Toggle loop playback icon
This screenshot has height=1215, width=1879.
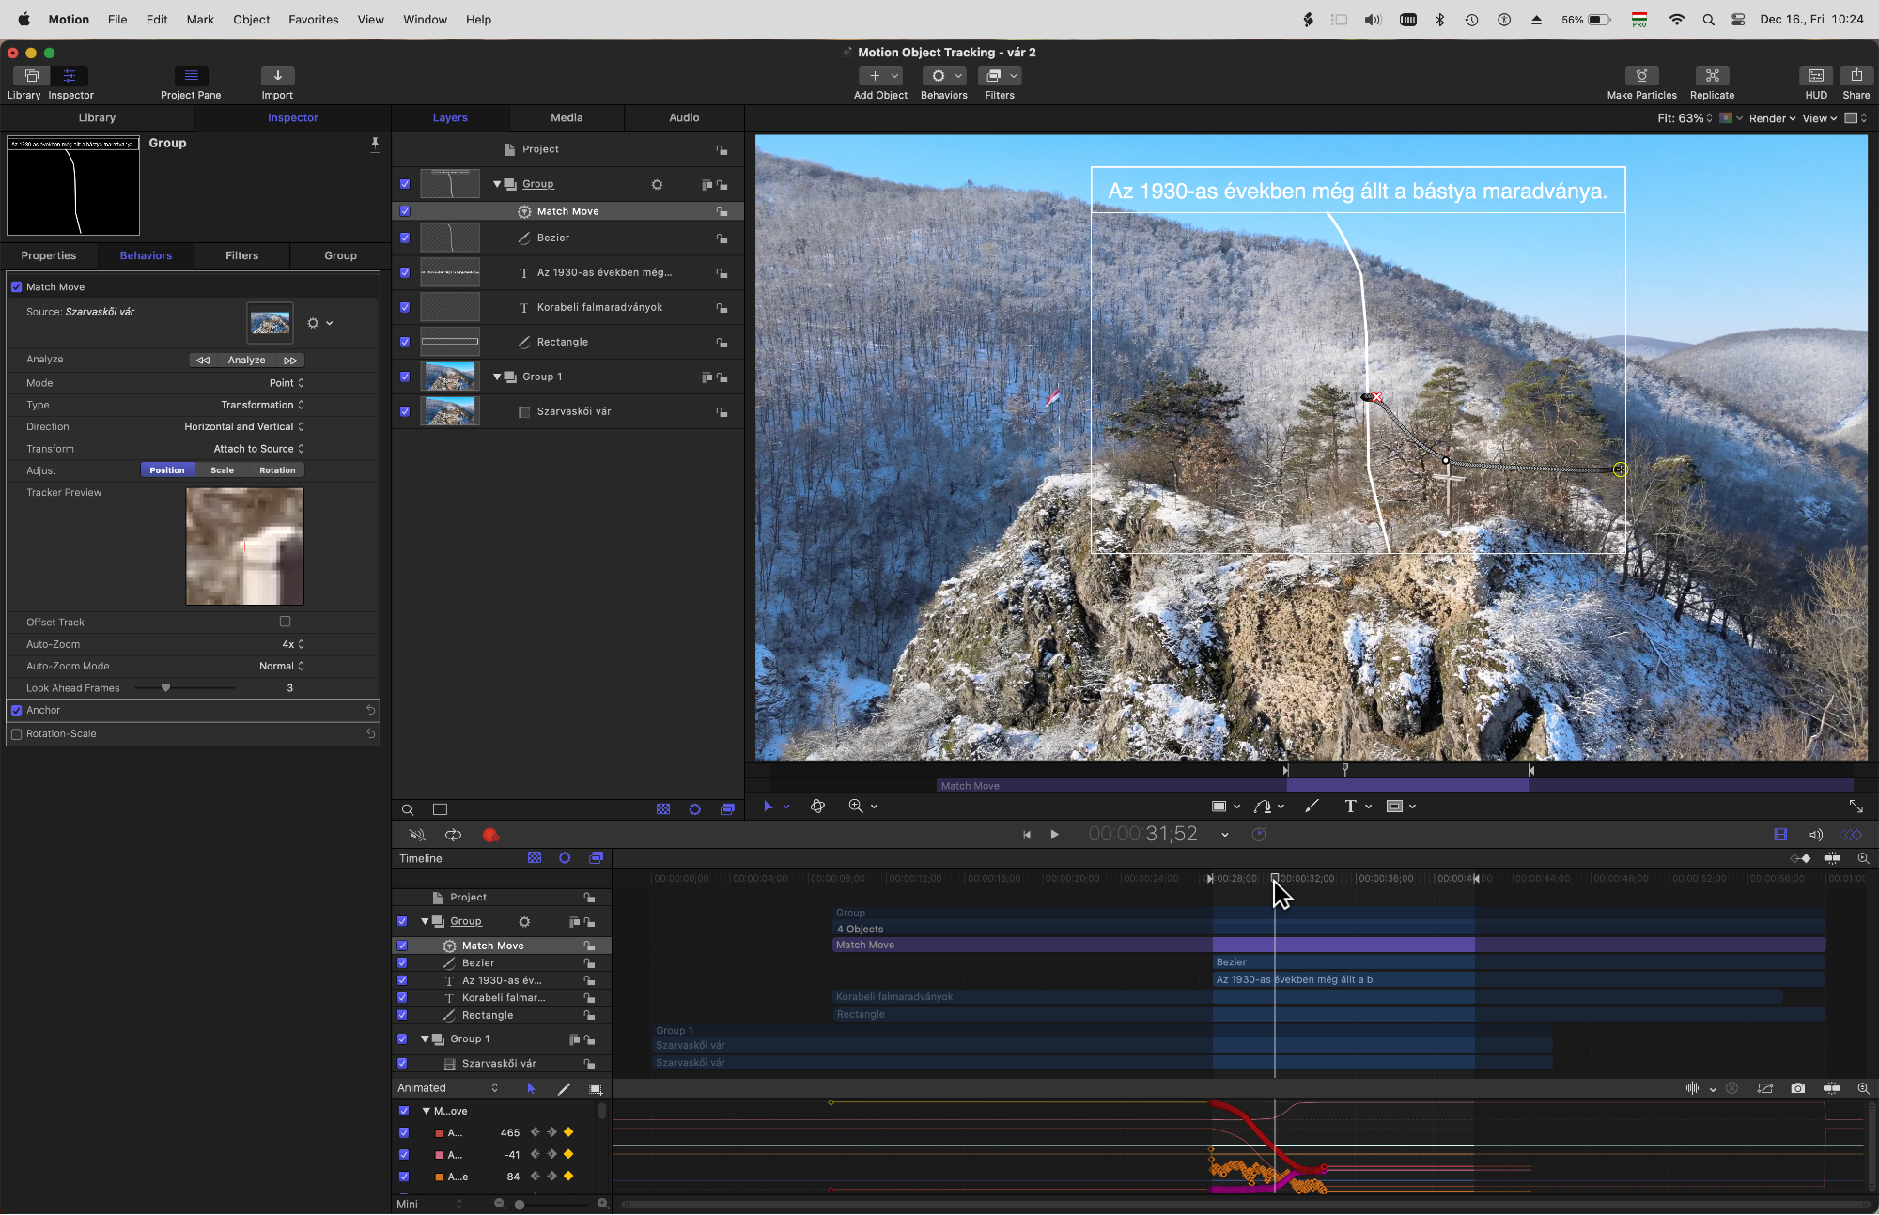(454, 835)
